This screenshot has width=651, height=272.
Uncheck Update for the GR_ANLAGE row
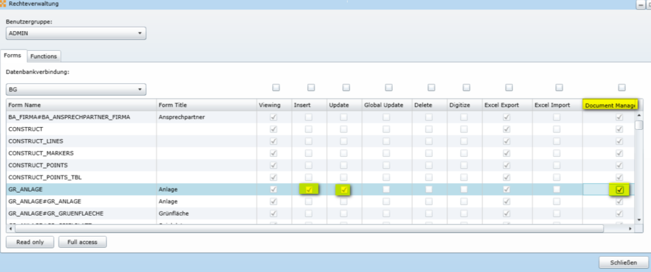(x=344, y=189)
